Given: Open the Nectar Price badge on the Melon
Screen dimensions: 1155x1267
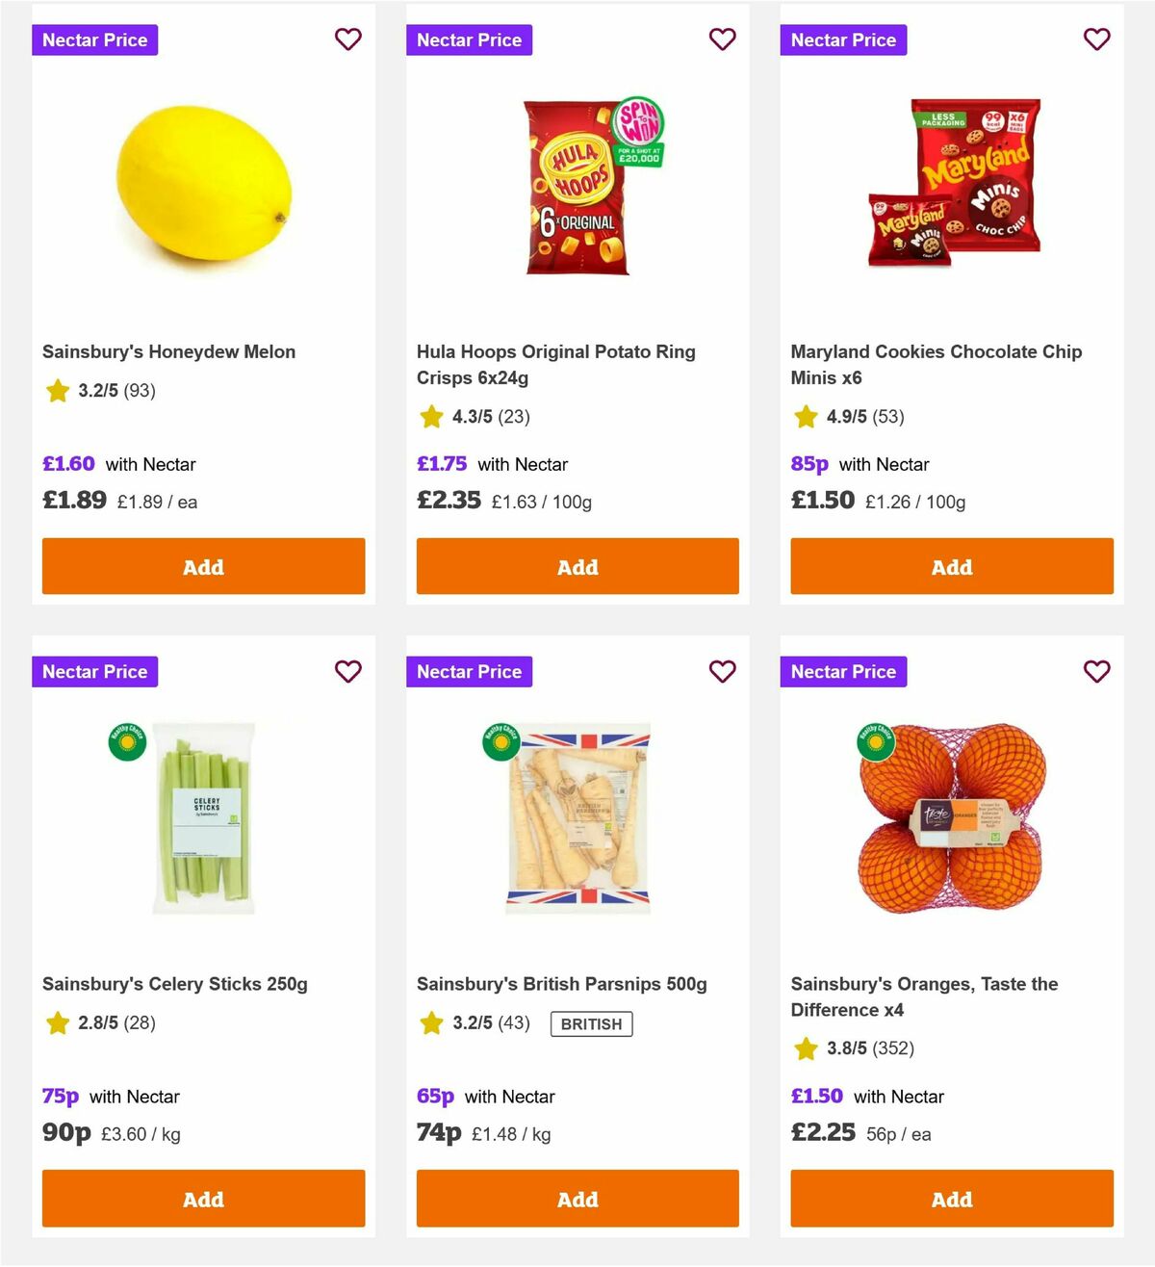Looking at the screenshot, I should point(94,39).
